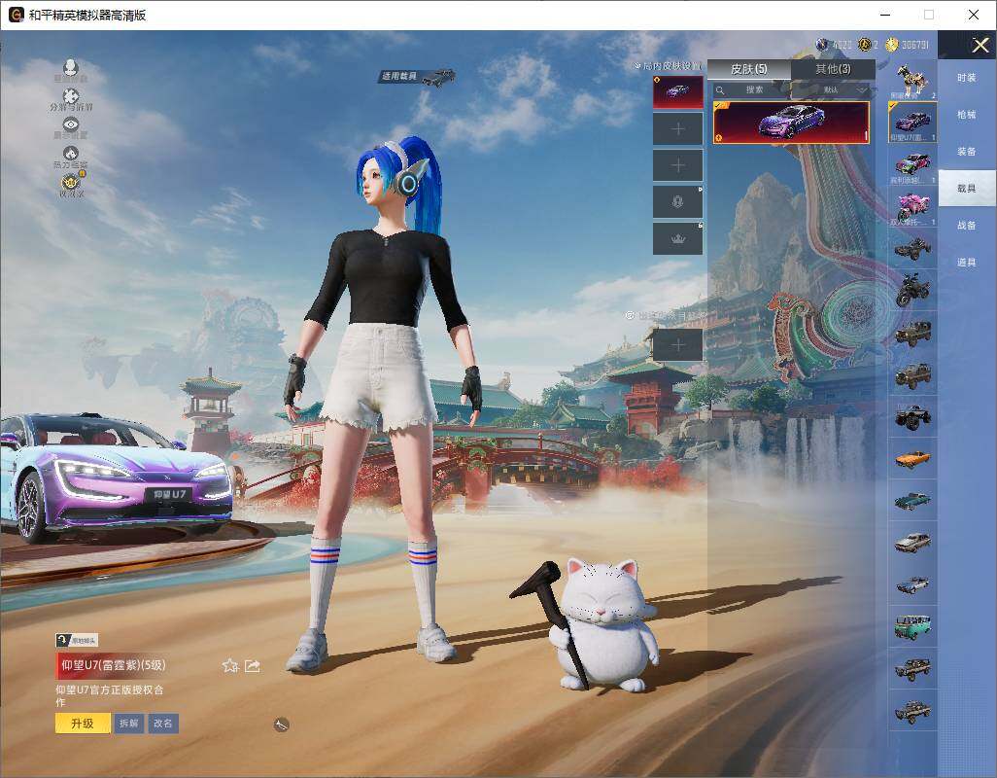Image resolution: width=997 pixels, height=778 pixels.
Task: Select the purple car skin card in list
Action: [x=791, y=123]
